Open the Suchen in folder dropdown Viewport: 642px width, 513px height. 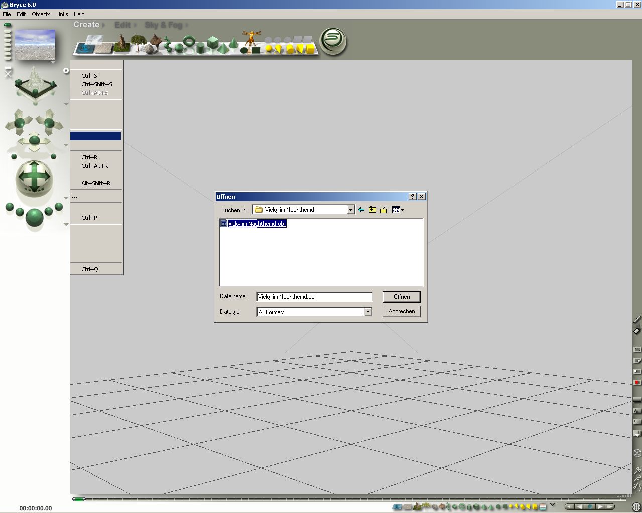[x=350, y=210]
